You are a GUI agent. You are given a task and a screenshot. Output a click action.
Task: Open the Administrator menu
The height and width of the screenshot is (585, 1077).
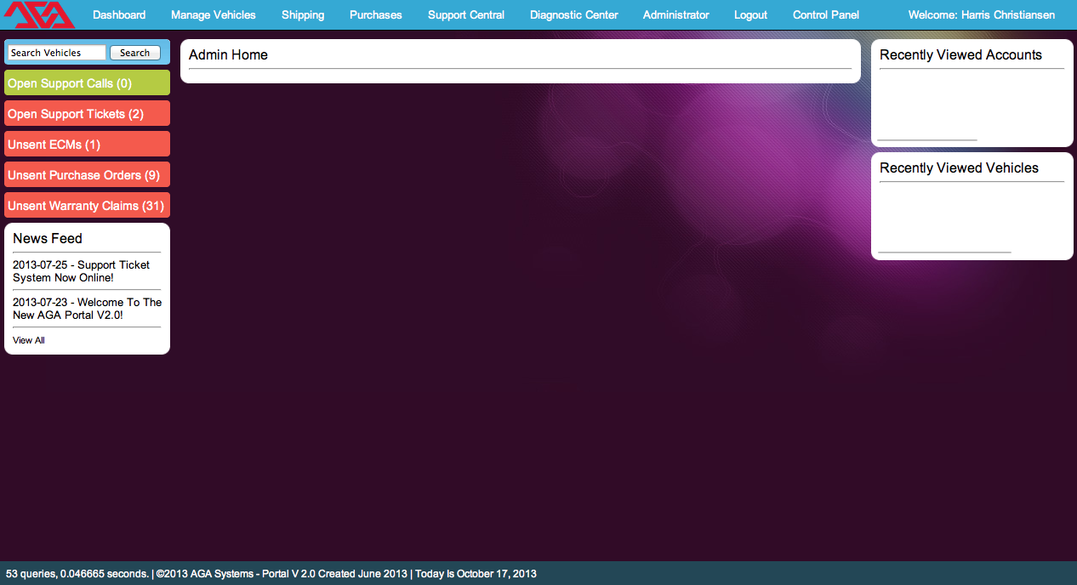click(x=676, y=15)
